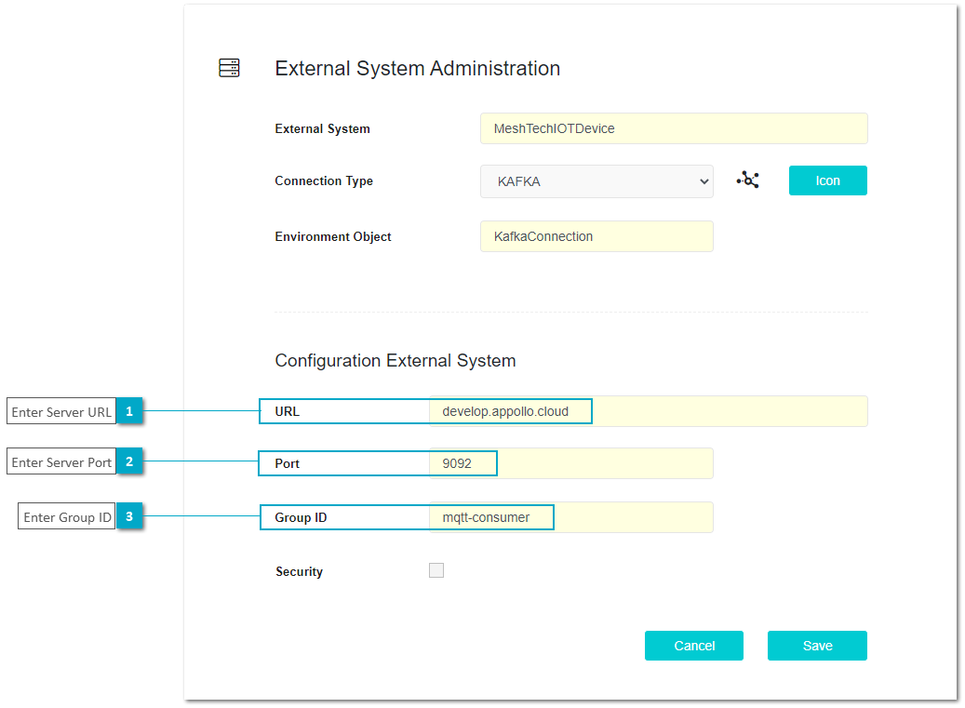The height and width of the screenshot is (708, 965).
Task: Click the URL field develop.appollo.cloud
Action: 648,411
